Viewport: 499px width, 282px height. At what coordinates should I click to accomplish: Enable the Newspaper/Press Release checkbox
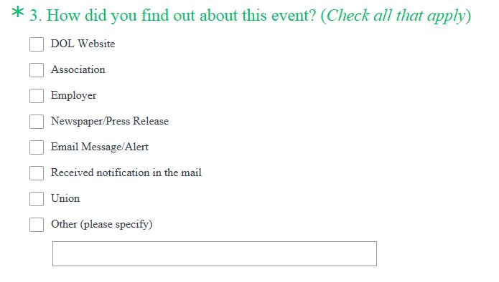tap(37, 122)
